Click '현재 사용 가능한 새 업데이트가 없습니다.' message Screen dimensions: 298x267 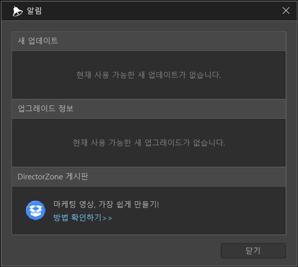pos(149,75)
